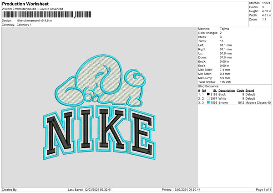Image resolution: width=273 pixels, height=193 pixels.
Task: Click the Trims value 15
Action: [222, 41]
